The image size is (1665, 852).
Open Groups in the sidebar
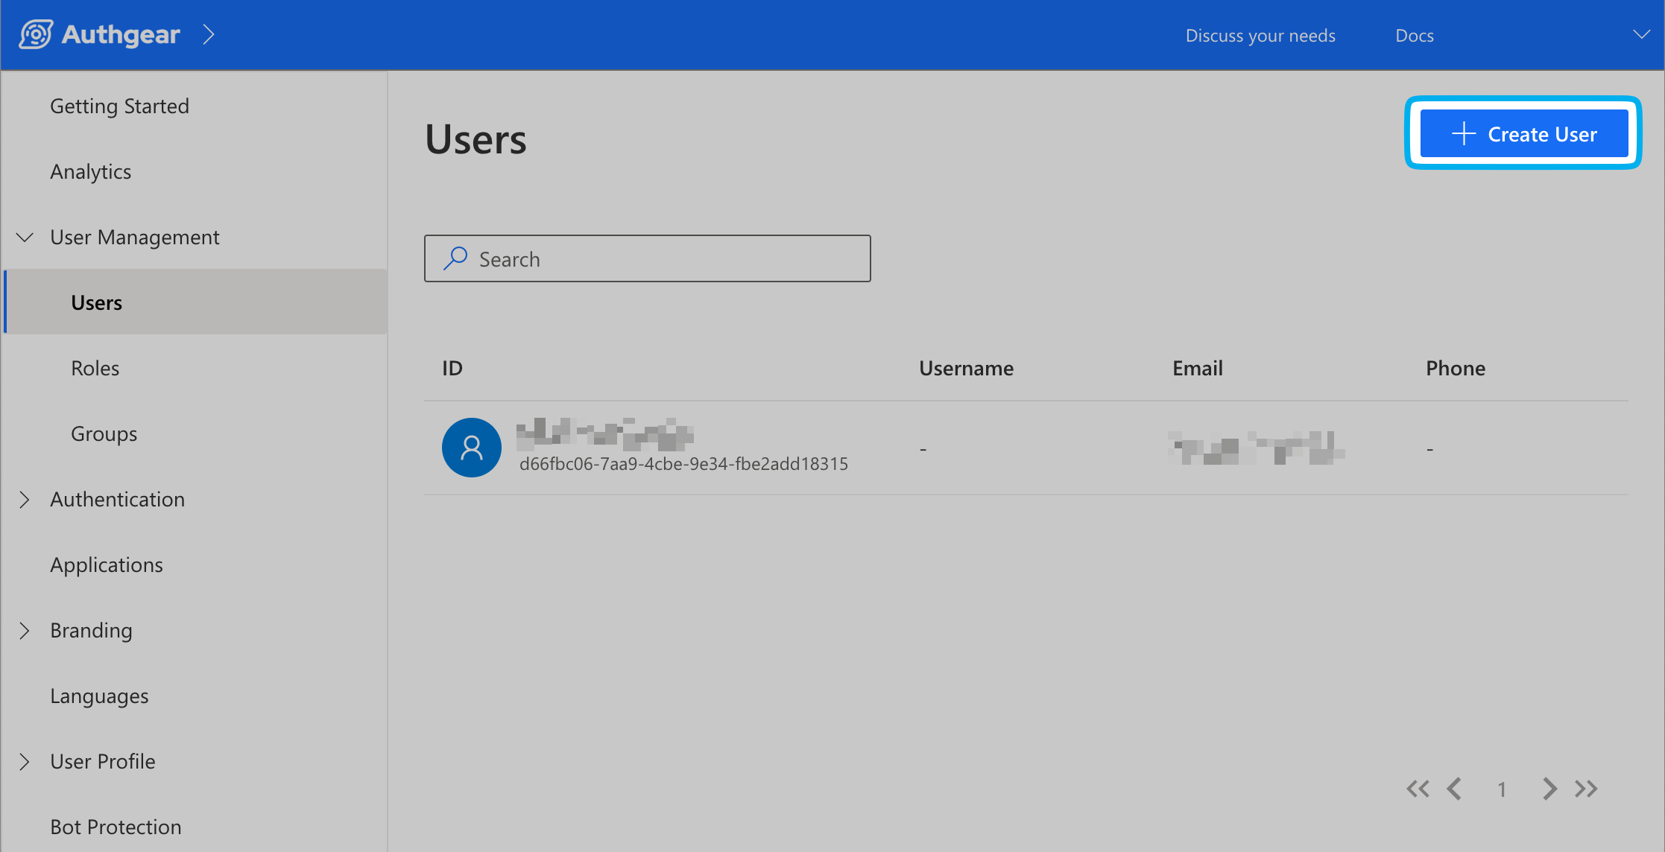click(x=104, y=434)
